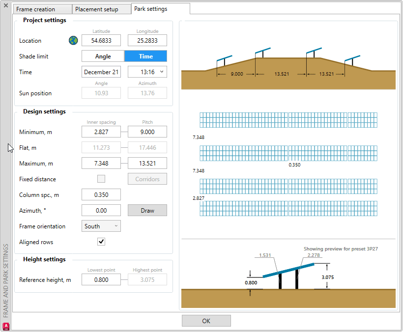Uncheck the Aligned rows checkbox
This screenshot has height=332, width=403.
[101, 242]
